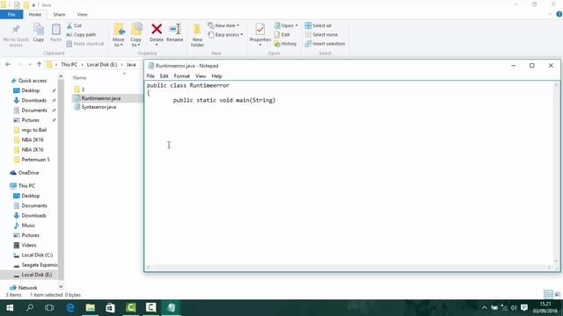The width and height of the screenshot is (563, 316).
Task: Click the Edit ribbon button
Action: (282, 35)
